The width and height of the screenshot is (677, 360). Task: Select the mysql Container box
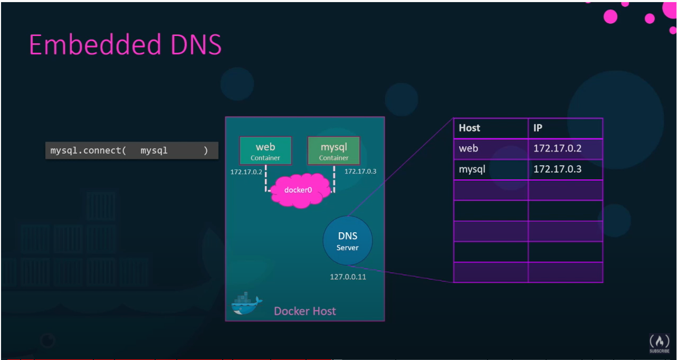tap(333, 151)
